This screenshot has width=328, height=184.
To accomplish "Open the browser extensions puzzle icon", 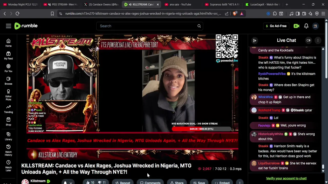I will 275,14.
